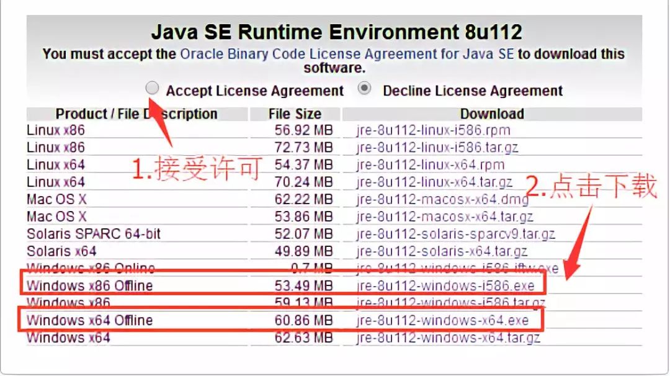Download jre-8u112-macosx-x64.dmg
The width and height of the screenshot is (670, 376).
pyautogui.click(x=442, y=199)
